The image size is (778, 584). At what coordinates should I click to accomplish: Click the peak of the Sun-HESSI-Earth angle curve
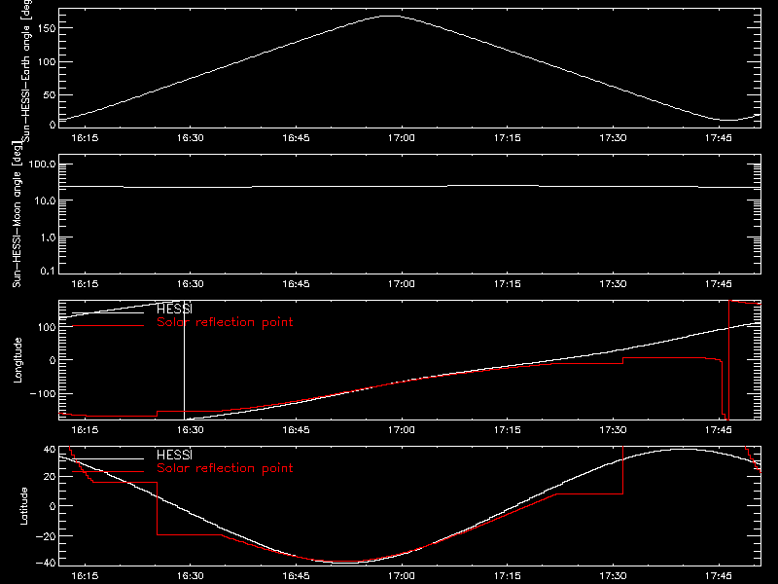[391, 17]
